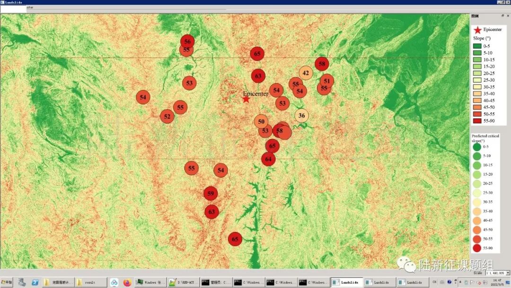The image size is (511, 288).
Task: Click the Windows Start button
Action: point(7,283)
